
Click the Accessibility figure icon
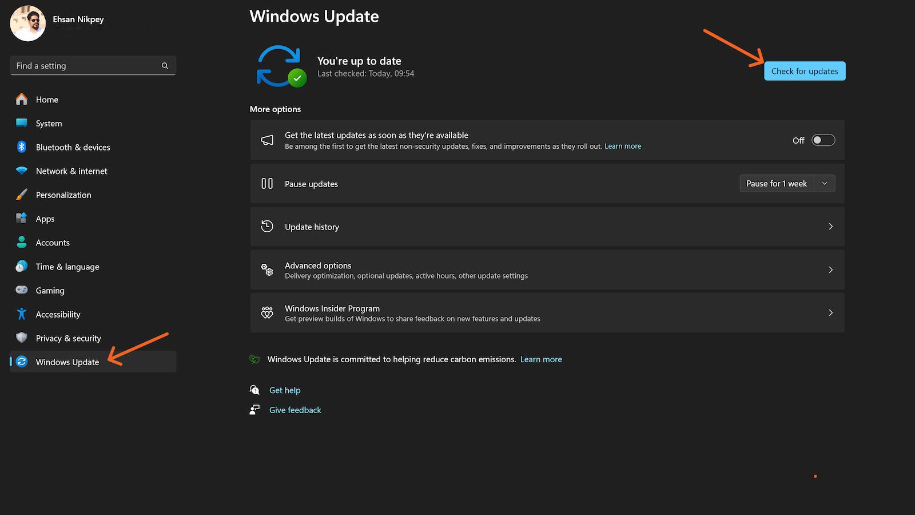pyautogui.click(x=22, y=314)
